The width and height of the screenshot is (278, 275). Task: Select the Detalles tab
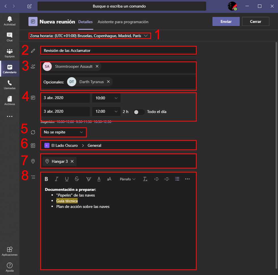tap(85, 22)
